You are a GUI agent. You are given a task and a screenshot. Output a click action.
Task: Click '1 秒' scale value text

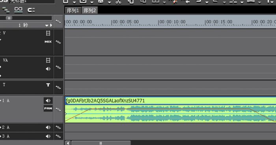(23, 25)
